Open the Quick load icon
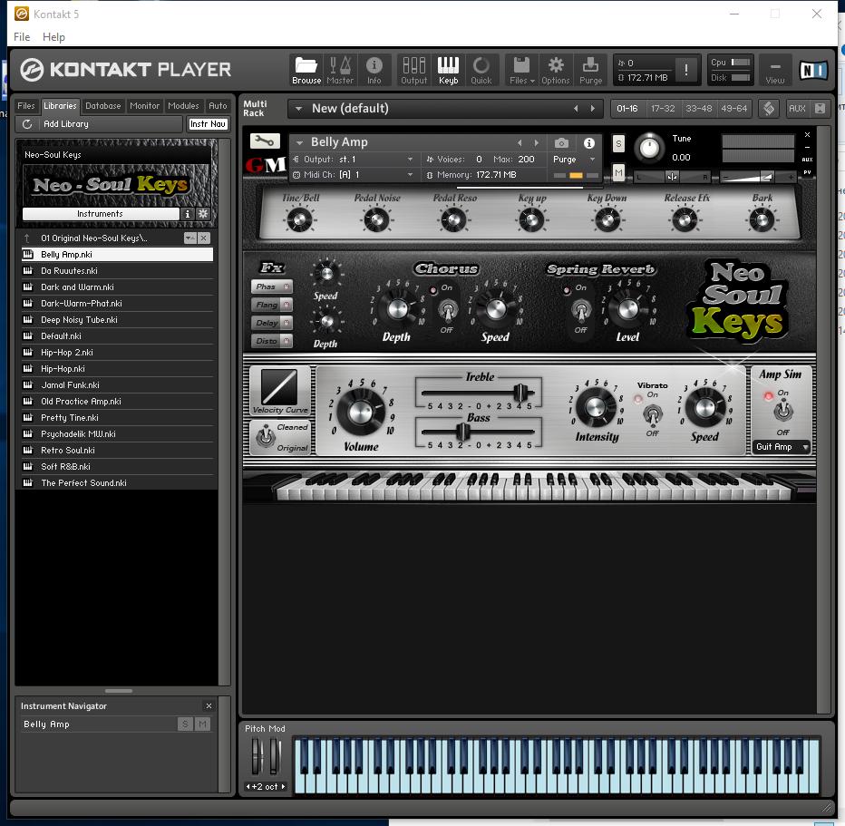Image resolution: width=845 pixels, height=826 pixels. click(481, 71)
